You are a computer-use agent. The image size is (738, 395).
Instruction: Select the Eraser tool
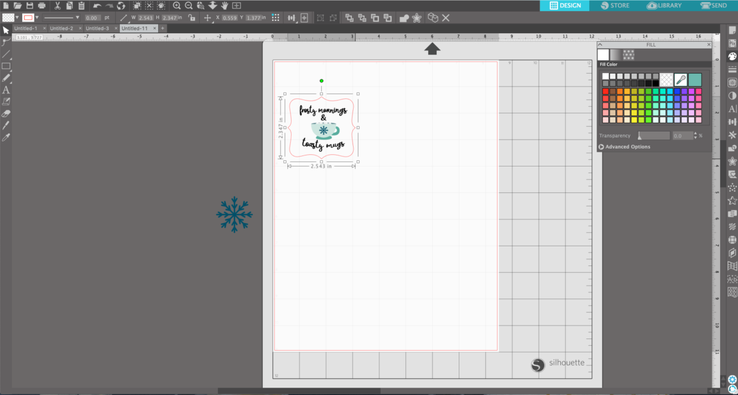tap(6, 114)
